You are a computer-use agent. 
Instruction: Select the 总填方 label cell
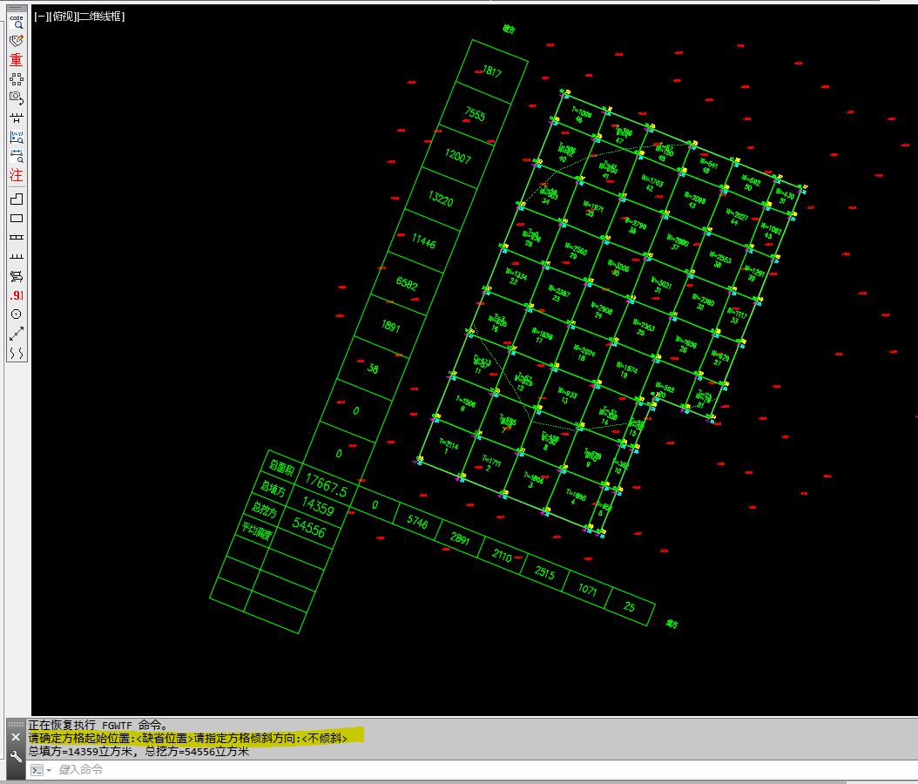273,489
